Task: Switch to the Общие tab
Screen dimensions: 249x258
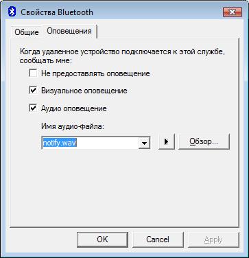Action: point(27,32)
